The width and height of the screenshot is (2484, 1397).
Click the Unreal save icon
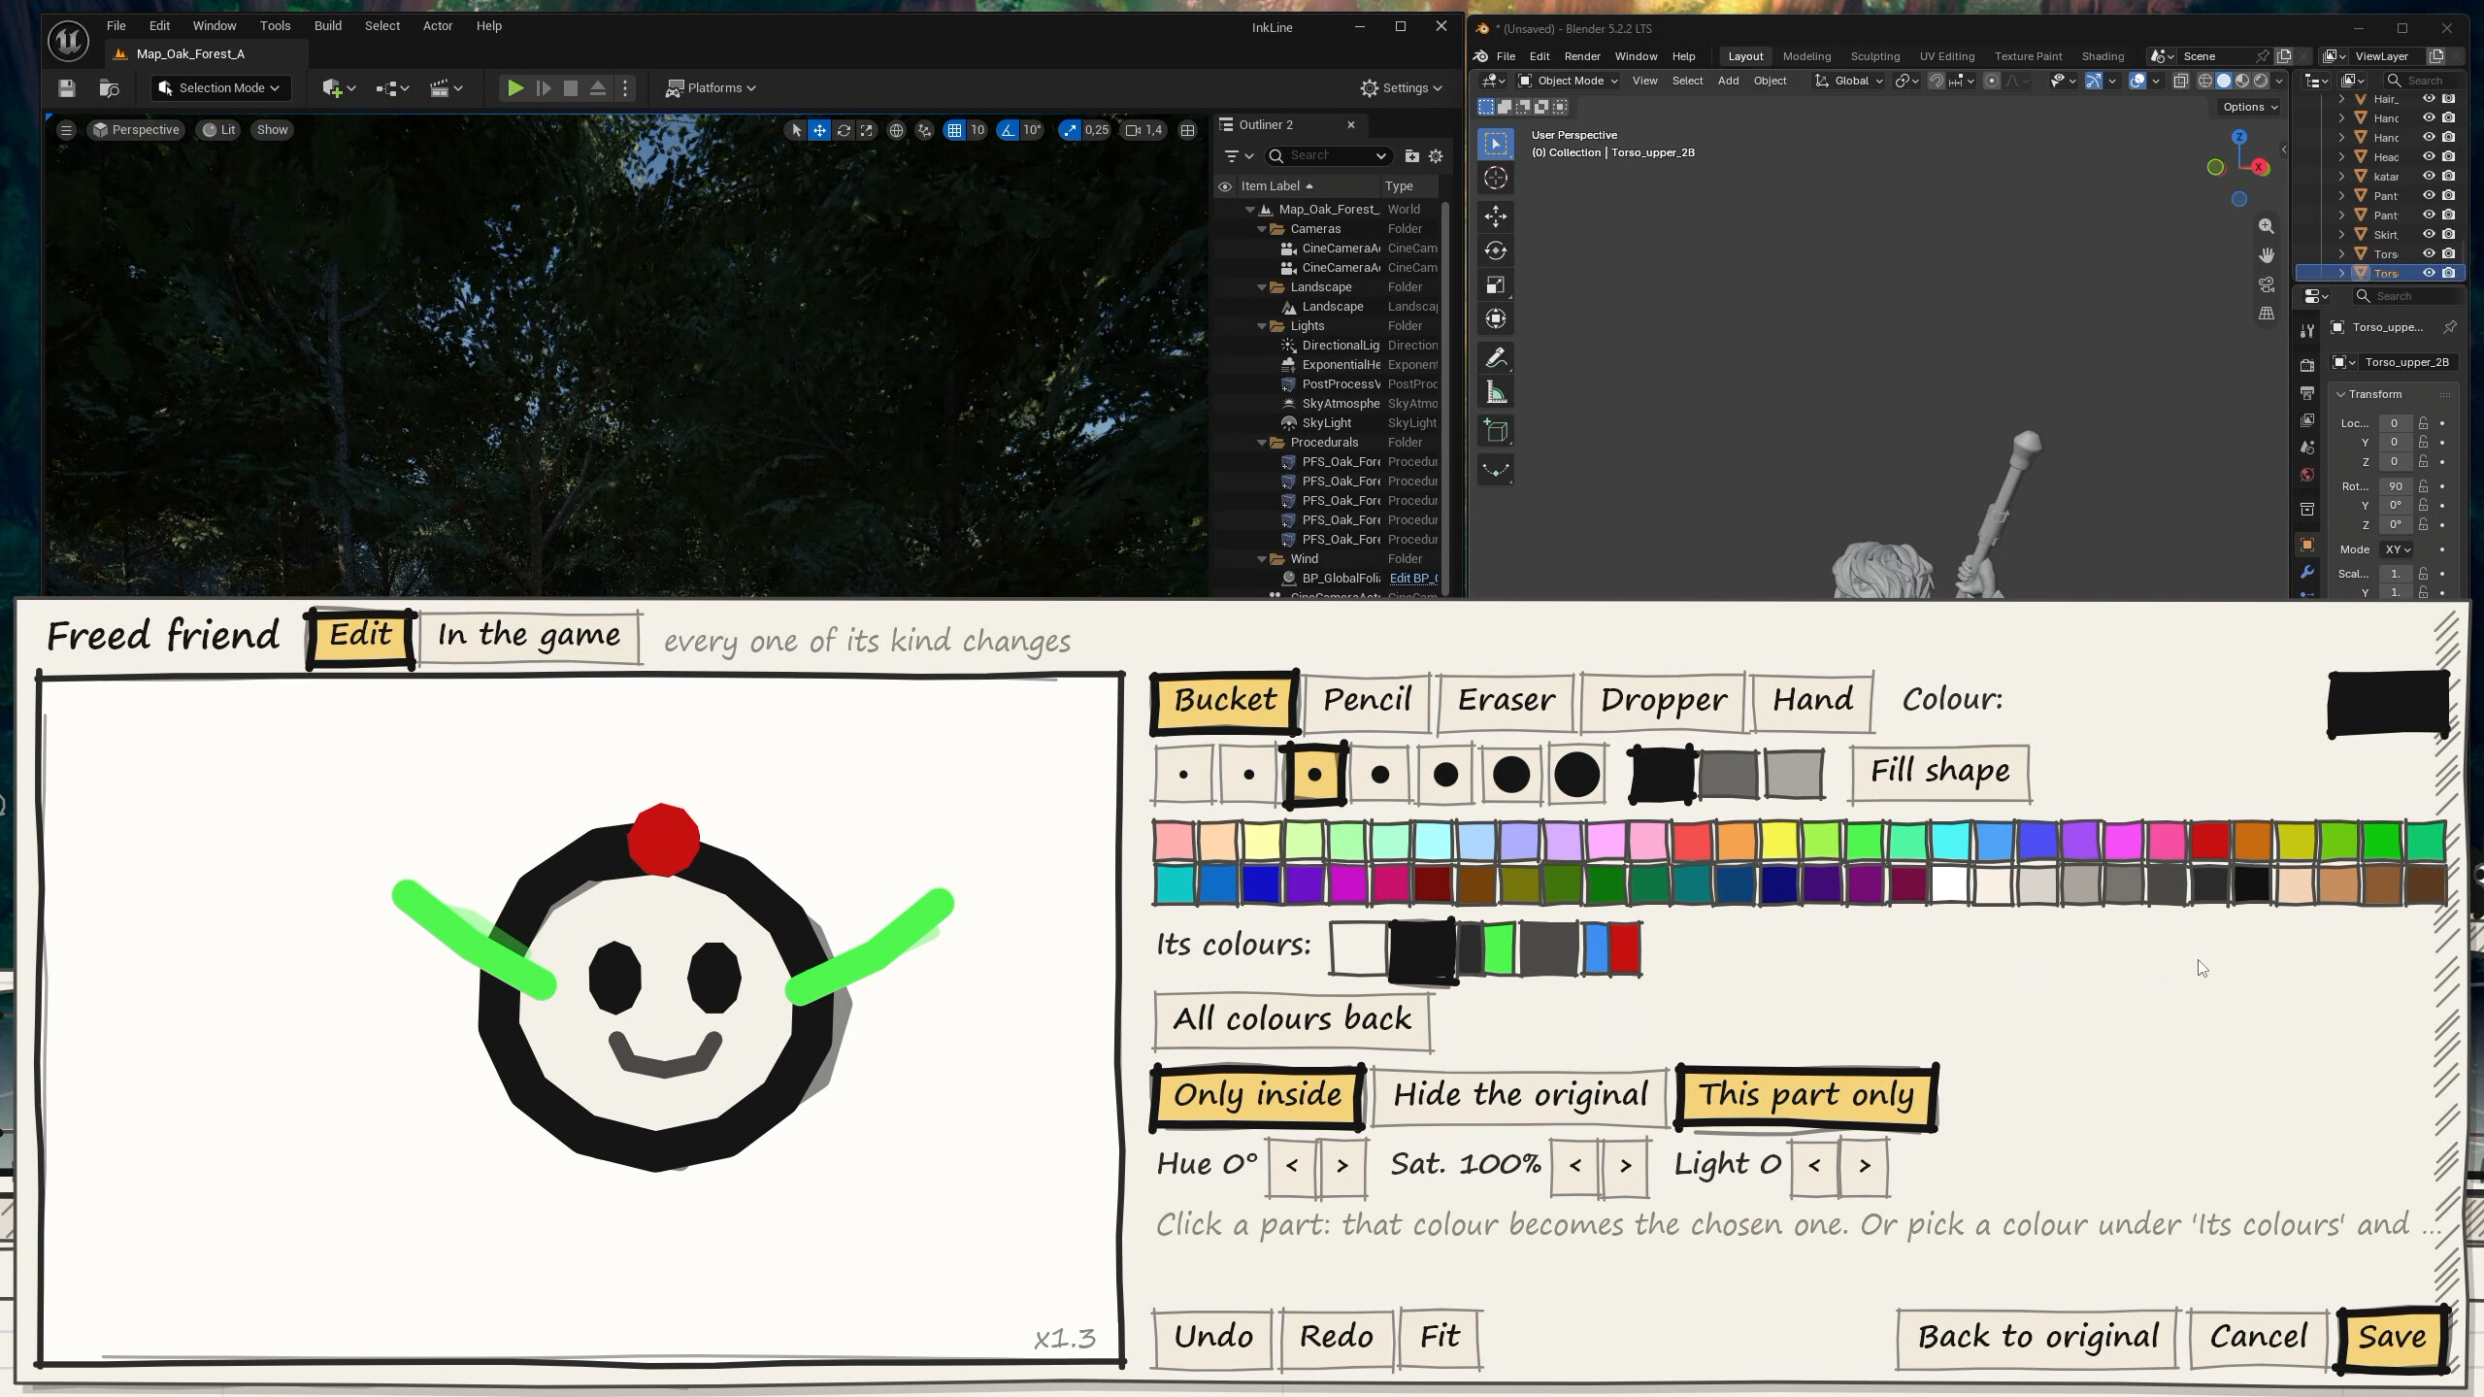point(67,88)
